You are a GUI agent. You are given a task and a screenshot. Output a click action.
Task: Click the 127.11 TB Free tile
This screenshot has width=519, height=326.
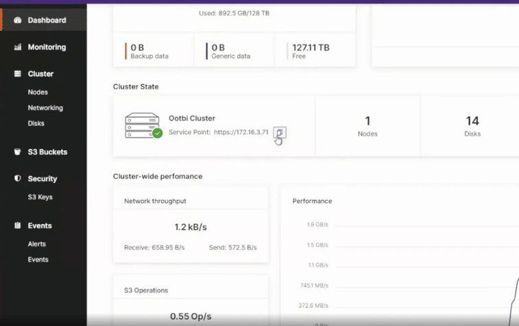point(315,50)
